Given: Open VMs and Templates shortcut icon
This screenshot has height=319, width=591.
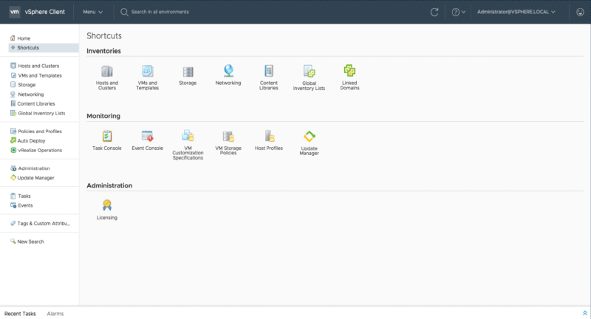Looking at the screenshot, I should (x=147, y=71).
